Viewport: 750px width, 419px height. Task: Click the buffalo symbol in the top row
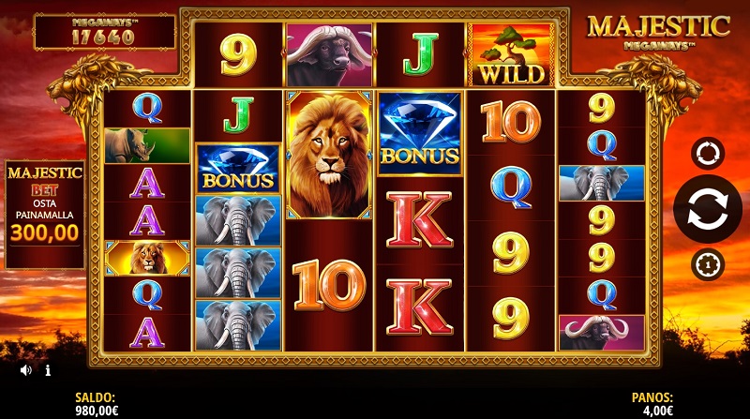[x=329, y=55]
